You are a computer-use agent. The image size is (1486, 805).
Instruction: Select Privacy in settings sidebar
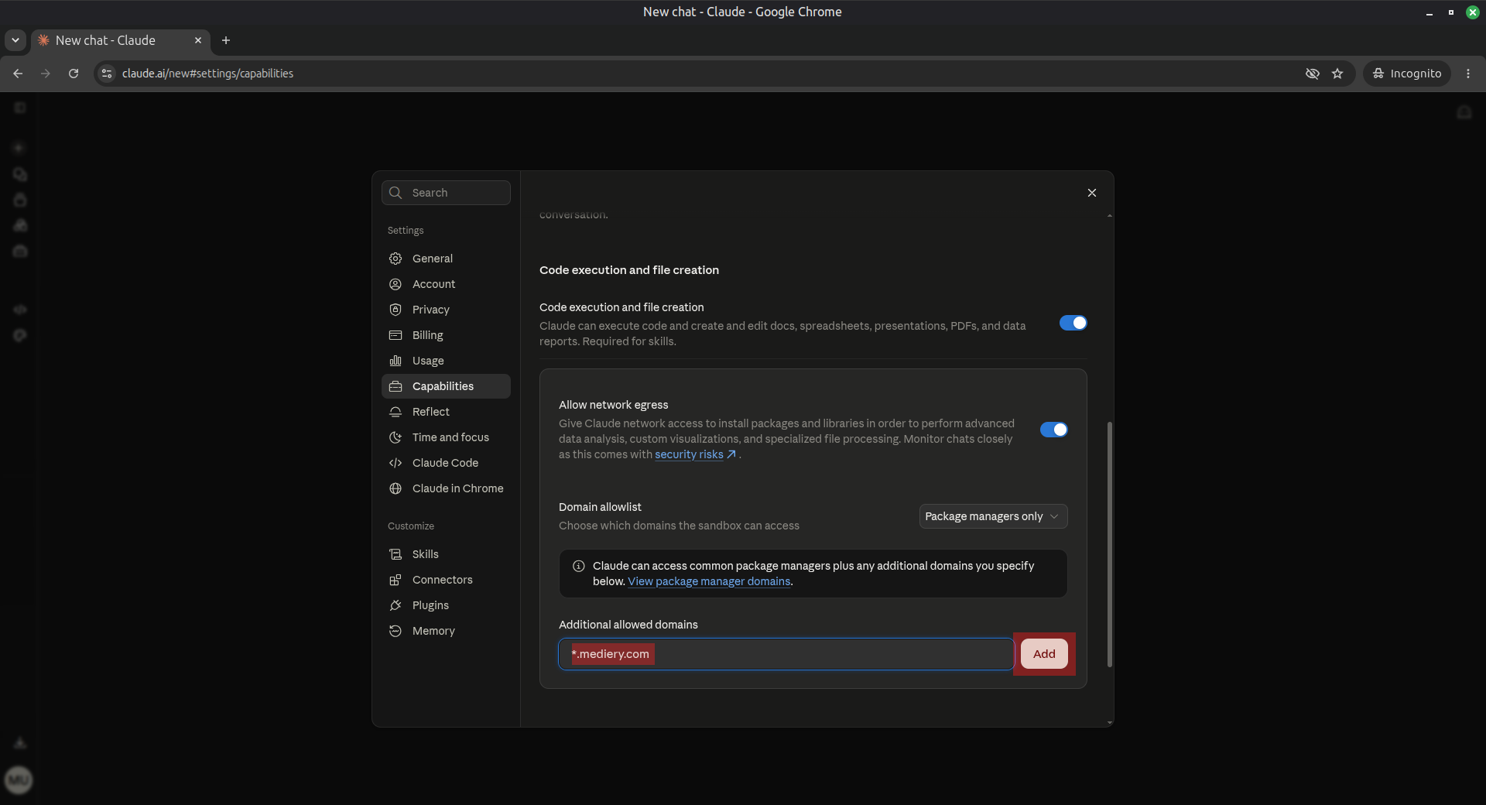[446, 310]
